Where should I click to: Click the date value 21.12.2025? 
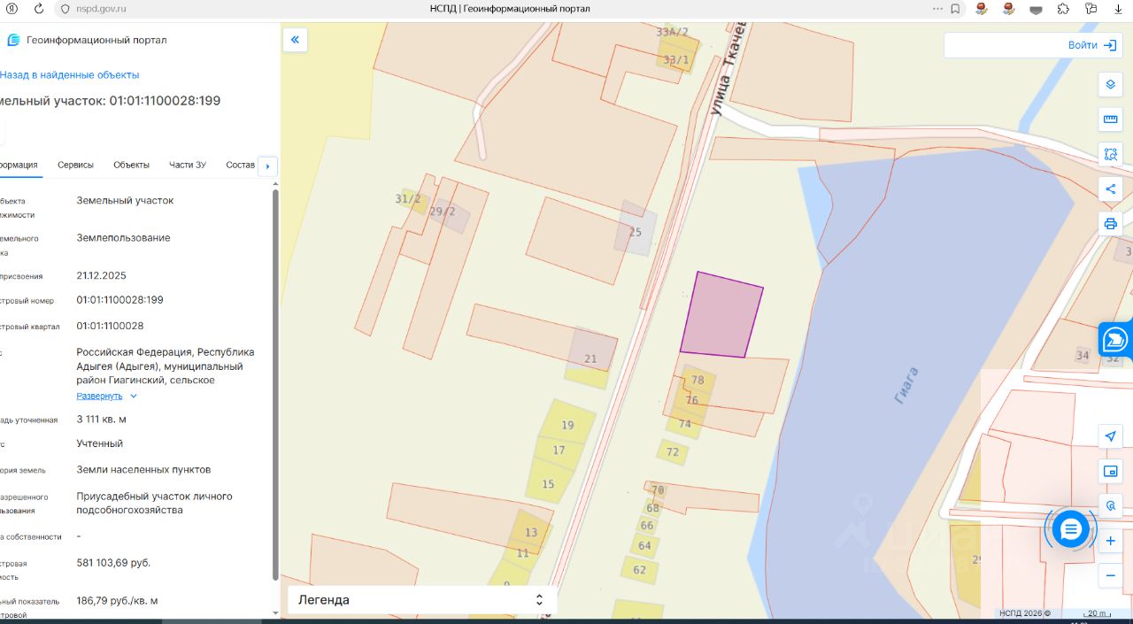pyautogui.click(x=101, y=275)
